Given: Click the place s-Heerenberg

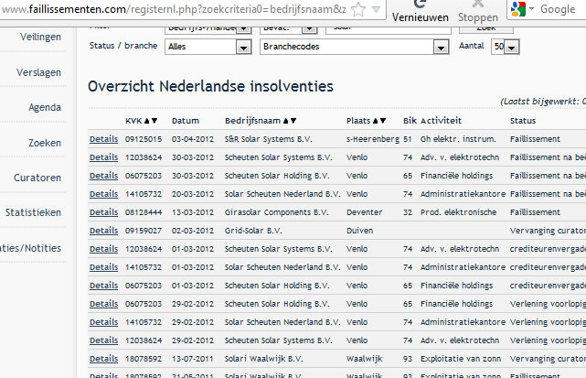Looking at the screenshot, I should (373, 139).
